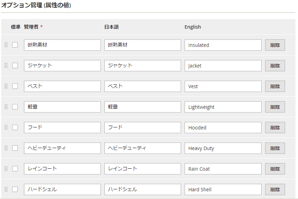Mark the Vest option as default
298x199 pixels.
(15, 86)
